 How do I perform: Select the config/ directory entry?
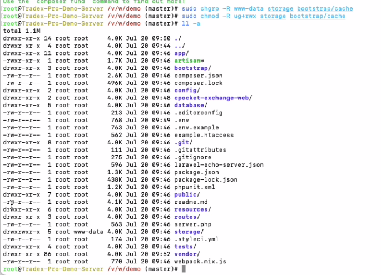pos(187,91)
